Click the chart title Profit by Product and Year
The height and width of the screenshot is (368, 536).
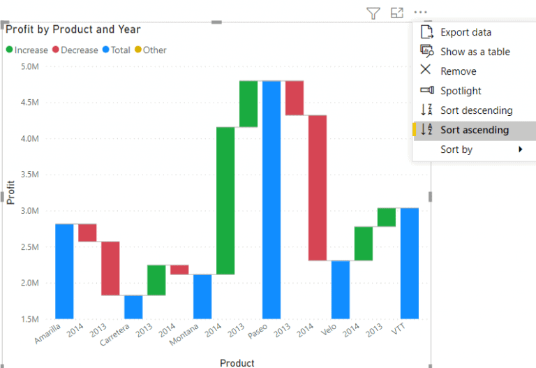(x=73, y=29)
